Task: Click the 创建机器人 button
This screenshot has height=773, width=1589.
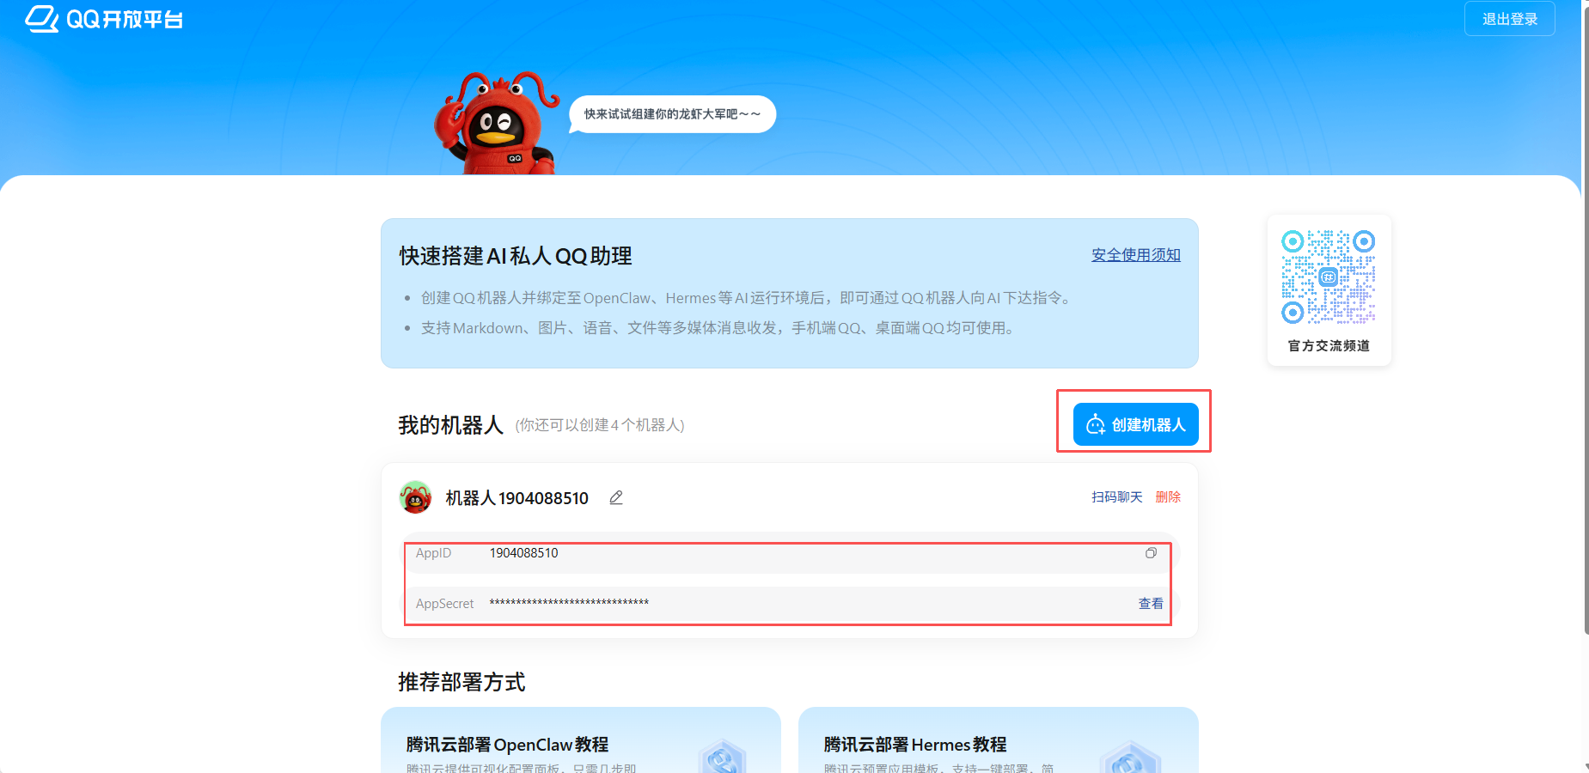Action: click(x=1135, y=424)
